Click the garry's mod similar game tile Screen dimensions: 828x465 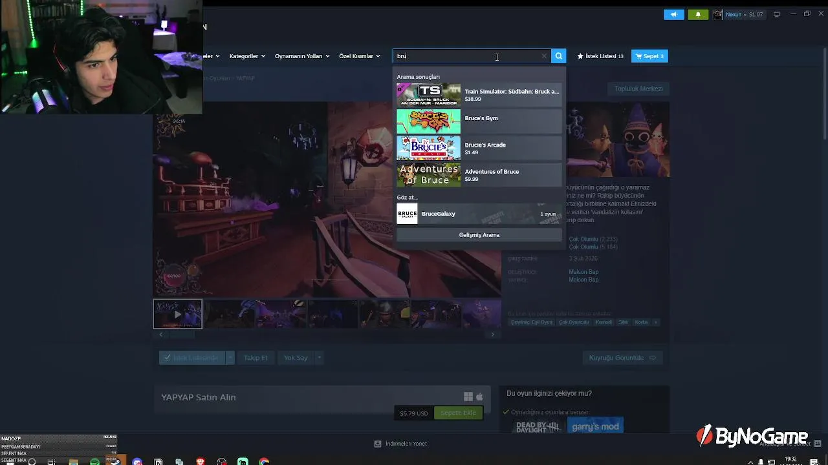tap(595, 426)
